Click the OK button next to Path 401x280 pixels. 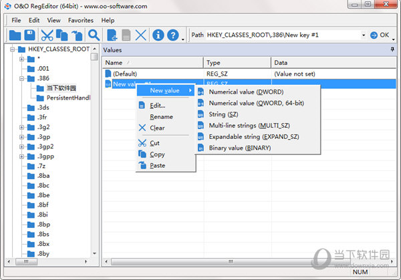coord(380,35)
